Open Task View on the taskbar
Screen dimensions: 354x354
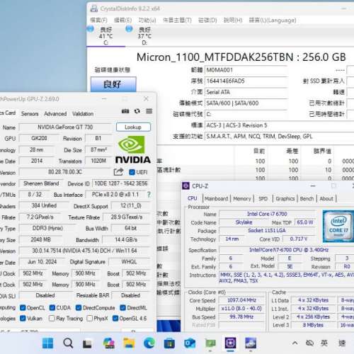point(87,343)
